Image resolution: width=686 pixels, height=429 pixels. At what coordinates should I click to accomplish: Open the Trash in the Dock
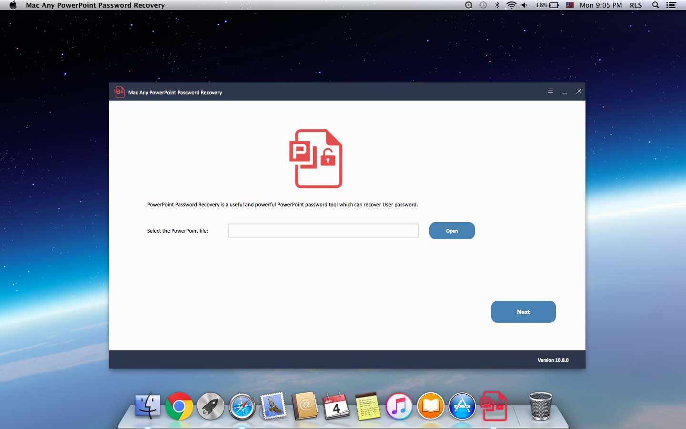click(x=541, y=406)
